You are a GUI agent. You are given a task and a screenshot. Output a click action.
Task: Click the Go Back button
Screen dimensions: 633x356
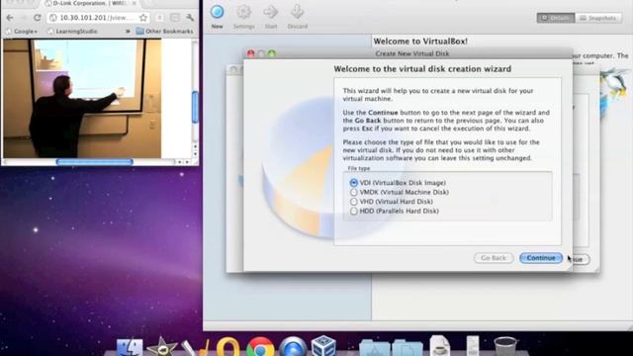tap(494, 258)
